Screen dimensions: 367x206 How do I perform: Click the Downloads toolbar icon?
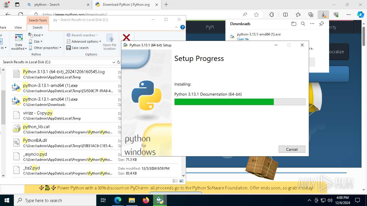pyautogui.click(x=323, y=15)
